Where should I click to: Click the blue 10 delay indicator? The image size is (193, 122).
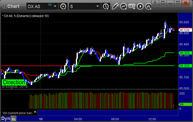click(50, 5)
